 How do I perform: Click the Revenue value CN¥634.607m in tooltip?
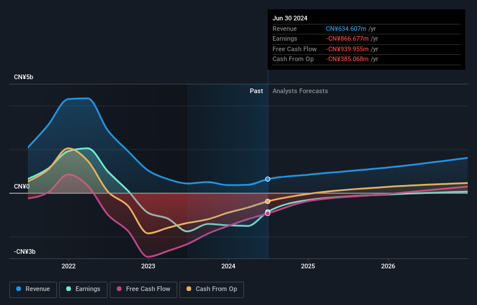346,29
